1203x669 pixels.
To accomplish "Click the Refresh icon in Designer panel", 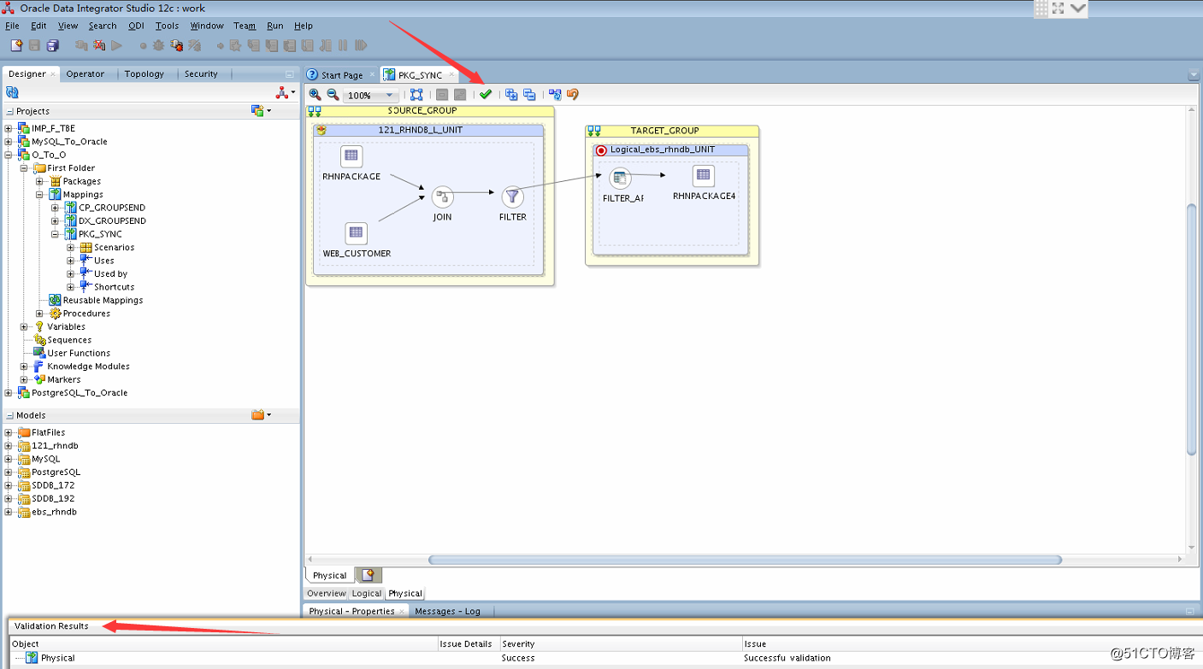I will click(12, 92).
